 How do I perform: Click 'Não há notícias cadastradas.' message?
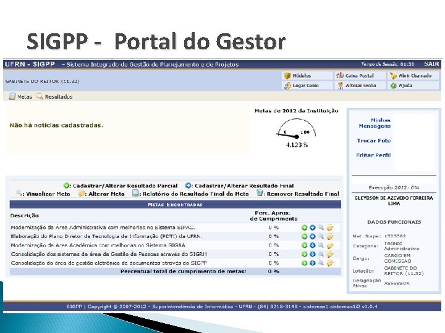(x=56, y=125)
